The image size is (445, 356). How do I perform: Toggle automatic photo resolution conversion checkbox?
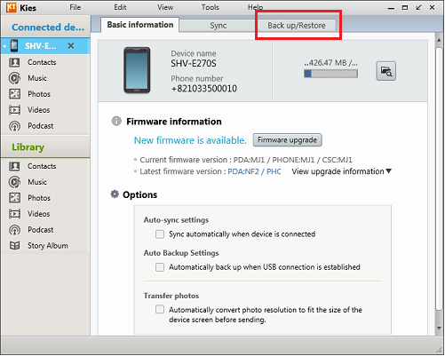coord(160,310)
